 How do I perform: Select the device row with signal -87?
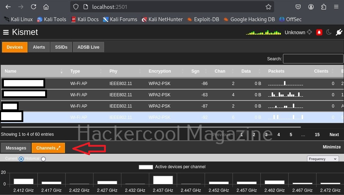pyautogui.click(x=172, y=106)
